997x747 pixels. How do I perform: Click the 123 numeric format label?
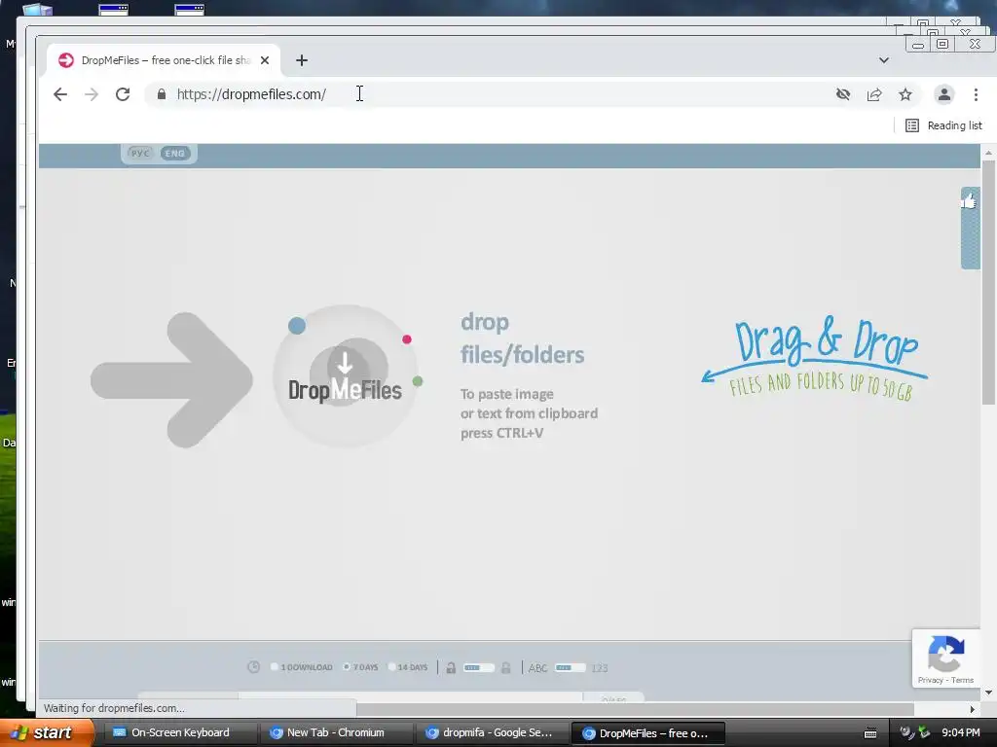click(x=600, y=667)
